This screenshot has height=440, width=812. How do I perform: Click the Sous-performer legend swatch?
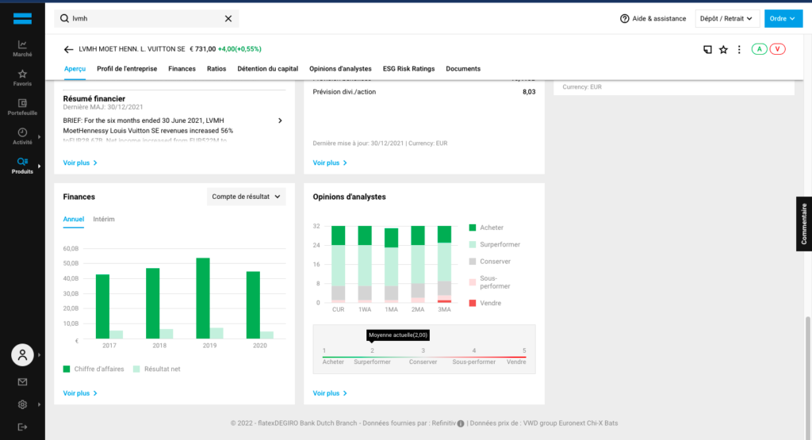point(473,282)
